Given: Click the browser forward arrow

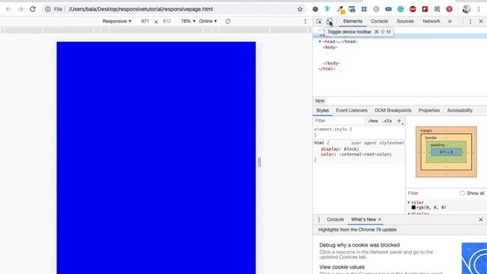Looking at the screenshot, I should point(21,9).
